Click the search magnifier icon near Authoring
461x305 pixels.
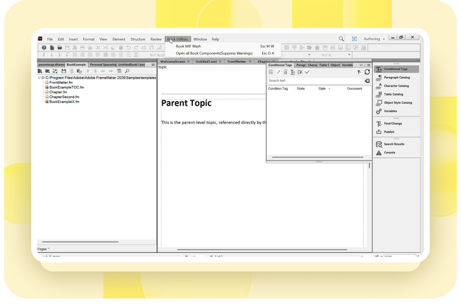click(341, 39)
